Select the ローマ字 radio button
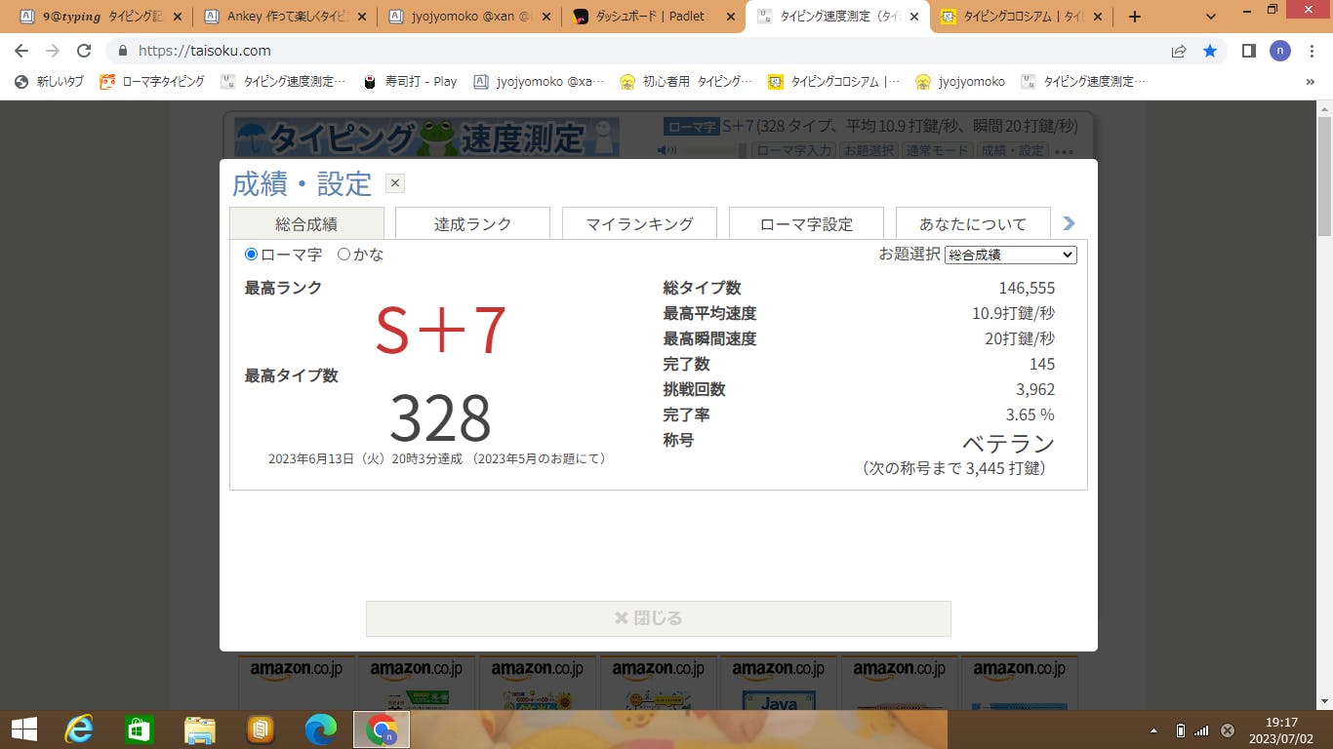The width and height of the screenshot is (1333, 749). pyautogui.click(x=252, y=255)
